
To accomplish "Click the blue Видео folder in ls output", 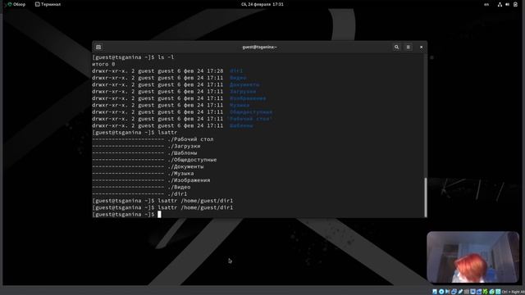I will 238,78.
